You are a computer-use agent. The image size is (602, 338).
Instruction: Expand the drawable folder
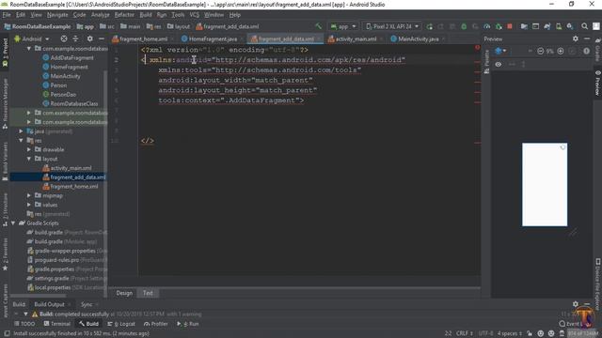29,149
